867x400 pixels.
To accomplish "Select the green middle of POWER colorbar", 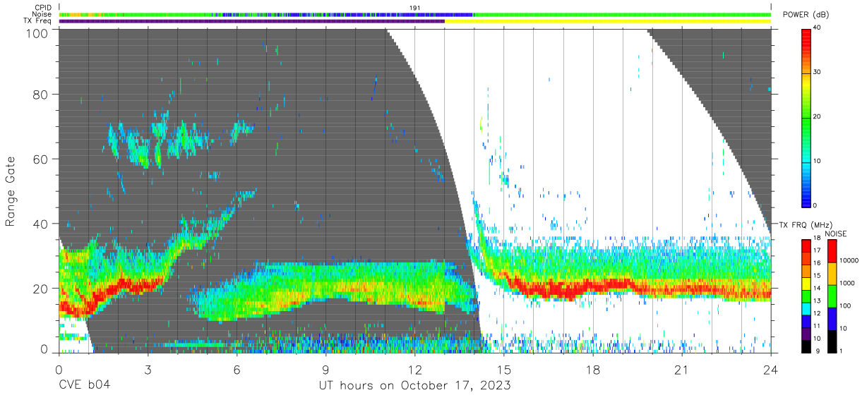I will click(807, 117).
